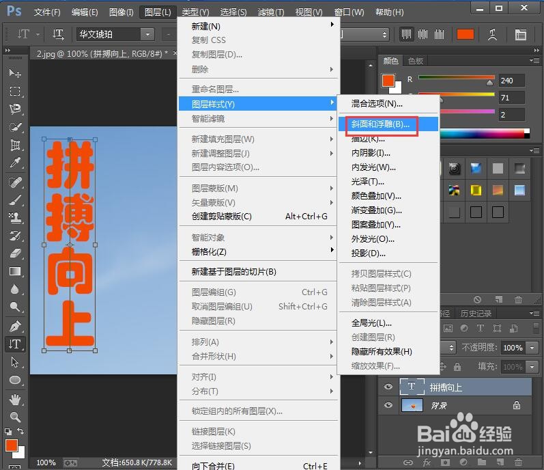
Task: Open font family dropdown 华文琥珀
Action: pyautogui.click(x=148, y=34)
